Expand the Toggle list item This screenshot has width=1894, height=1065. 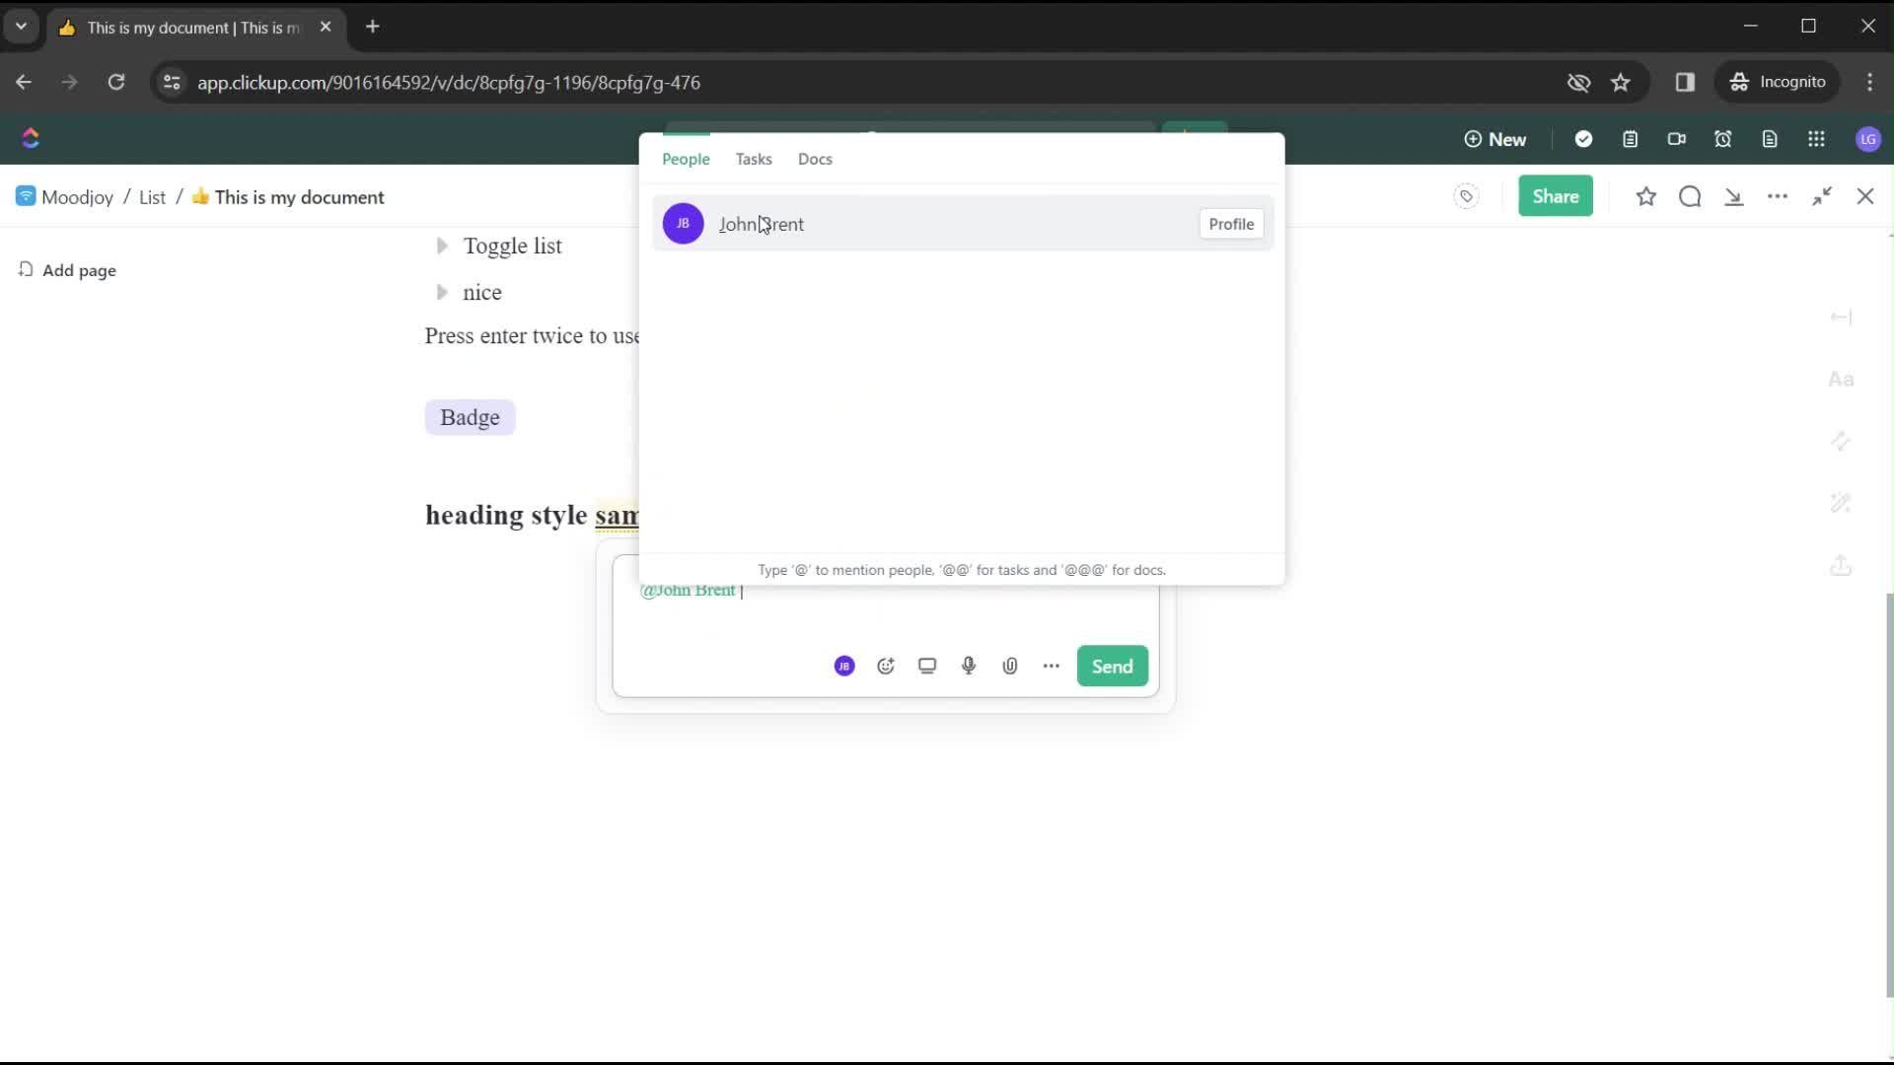tap(442, 245)
